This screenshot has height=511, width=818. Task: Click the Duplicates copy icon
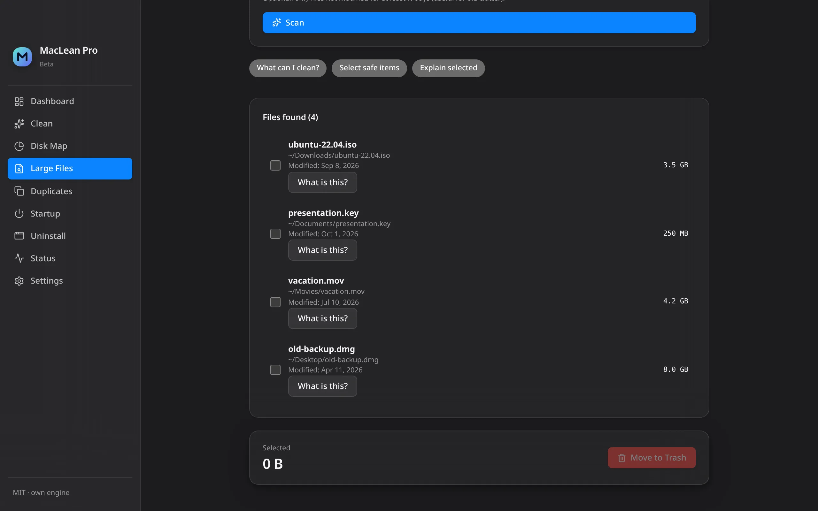19,191
